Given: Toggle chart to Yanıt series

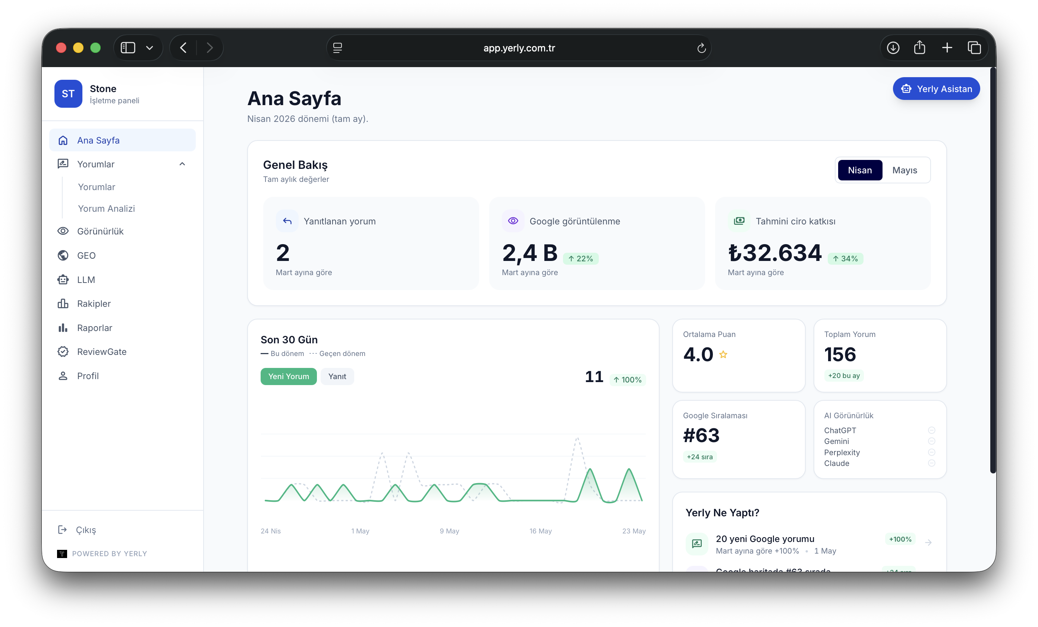Looking at the screenshot, I should 337,376.
